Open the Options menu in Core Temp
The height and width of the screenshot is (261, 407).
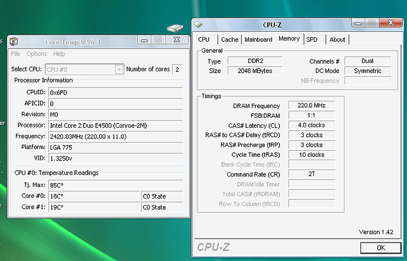[x=36, y=54]
